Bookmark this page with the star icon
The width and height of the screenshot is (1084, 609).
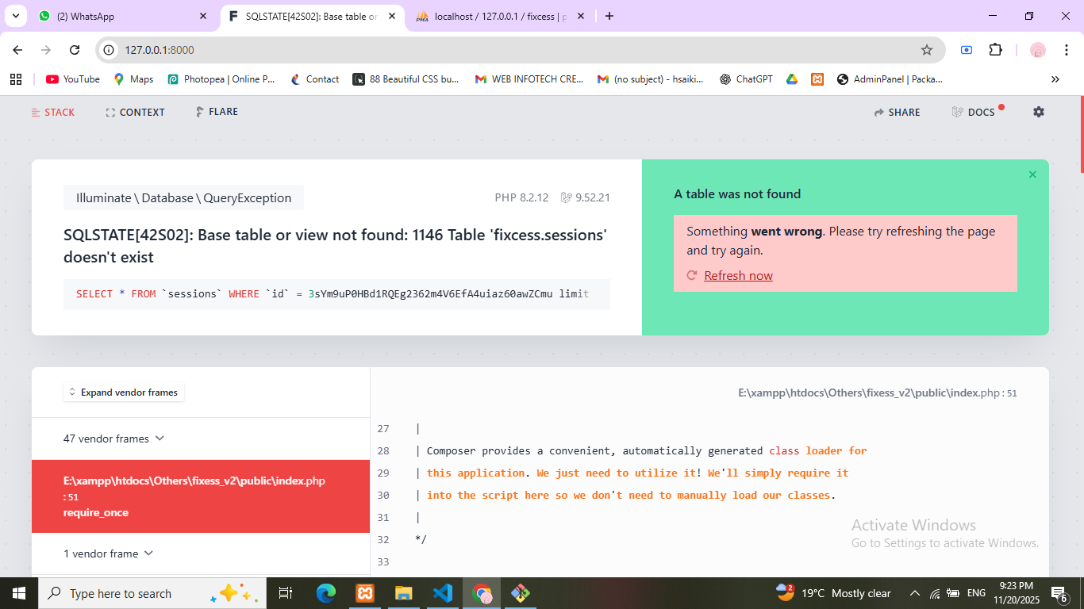coord(926,50)
